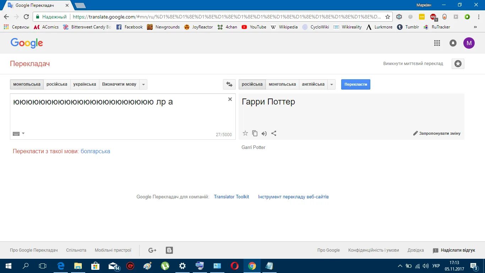Open the virtual keyboard icon
Image resolution: width=485 pixels, height=273 pixels.
click(x=16, y=134)
